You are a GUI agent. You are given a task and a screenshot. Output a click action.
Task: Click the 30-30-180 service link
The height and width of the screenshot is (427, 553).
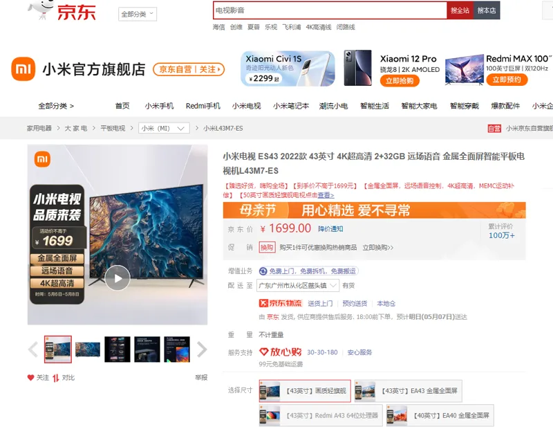point(322,352)
